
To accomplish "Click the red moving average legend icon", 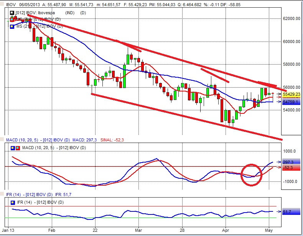I will point(12,20).
